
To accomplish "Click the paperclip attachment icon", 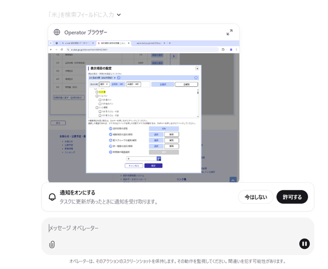I will point(52,245).
